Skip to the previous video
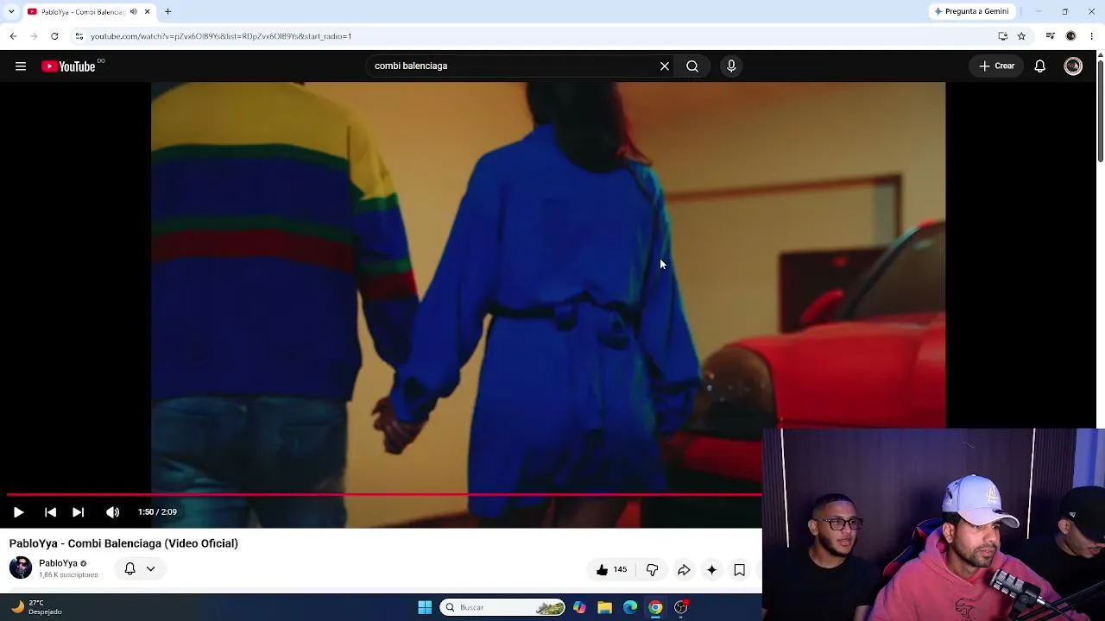 [50, 512]
